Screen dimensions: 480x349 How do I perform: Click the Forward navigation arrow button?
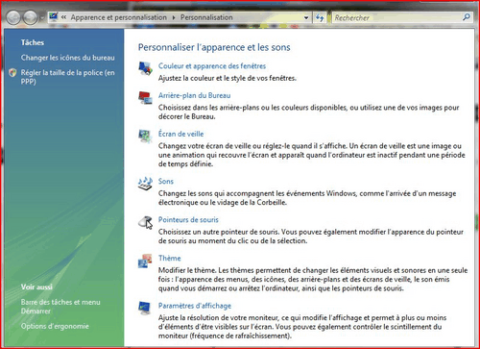31,17
